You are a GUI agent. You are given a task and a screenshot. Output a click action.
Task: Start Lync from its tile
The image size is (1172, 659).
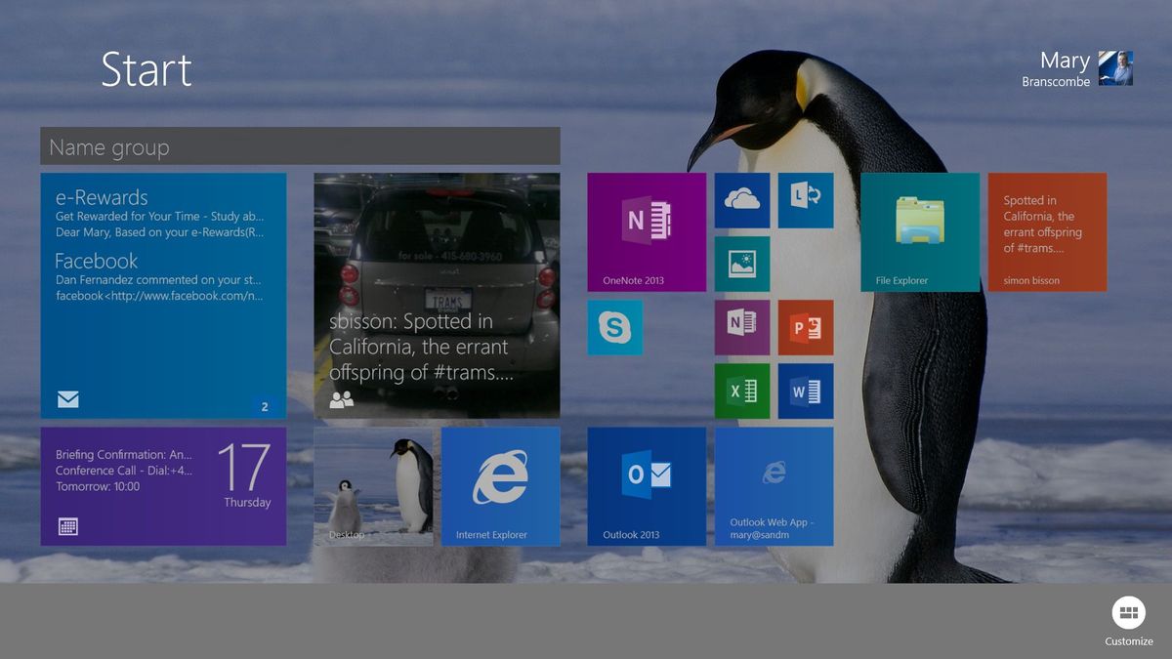click(805, 201)
